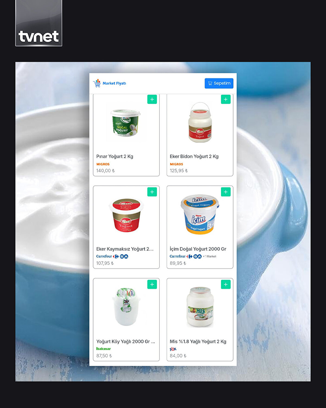Image resolution: width=326 pixels, height=408 pixels.
Task: View the red Eker tub product image
Action: tap(126, 215)
